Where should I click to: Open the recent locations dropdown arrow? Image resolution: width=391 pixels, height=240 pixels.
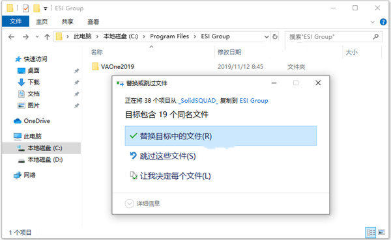[x=37, y=37]
